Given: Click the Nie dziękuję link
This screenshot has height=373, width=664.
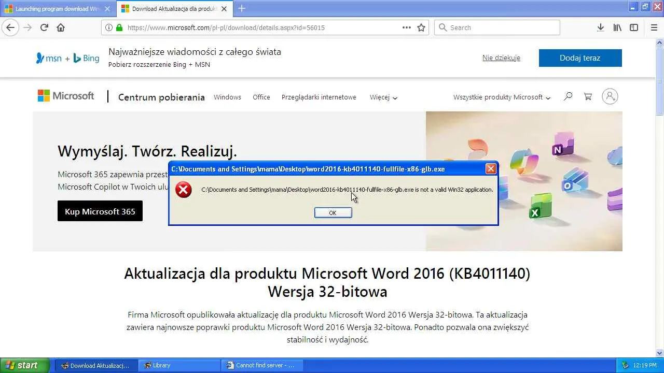Looking at the screenshot, I should (x=501, y=58).
